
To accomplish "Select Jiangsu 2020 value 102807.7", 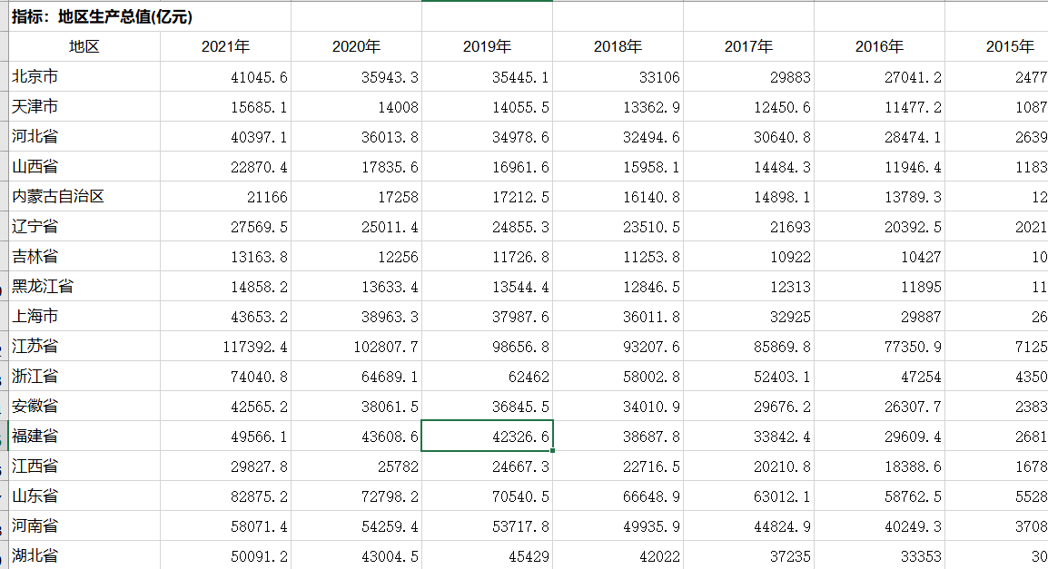I will 356,346.
